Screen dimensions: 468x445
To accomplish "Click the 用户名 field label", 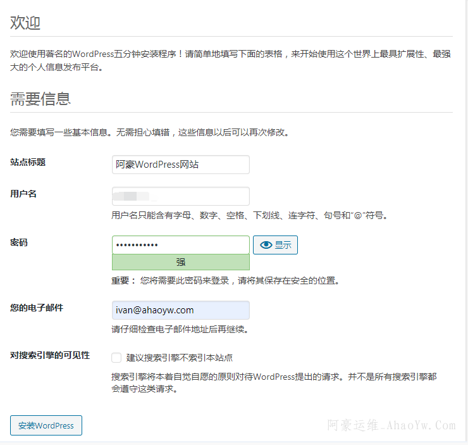I will 23,194.
